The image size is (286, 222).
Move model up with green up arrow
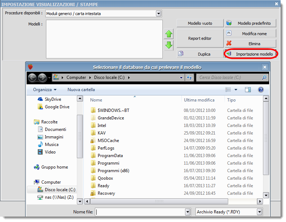[169, 34]
